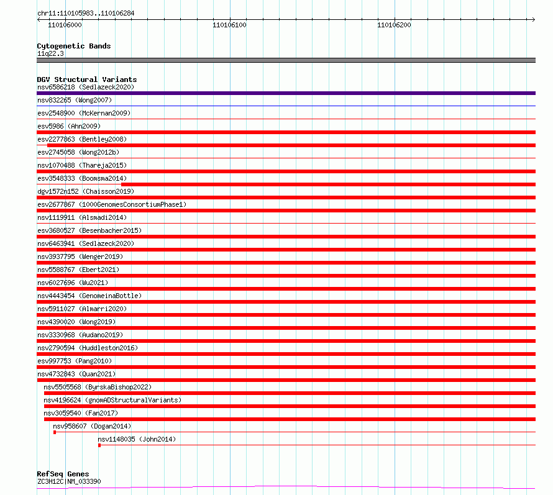Click ruler position label 110106000
The width and height of the screenshot is (553, 495).
[x=65, y=25]
